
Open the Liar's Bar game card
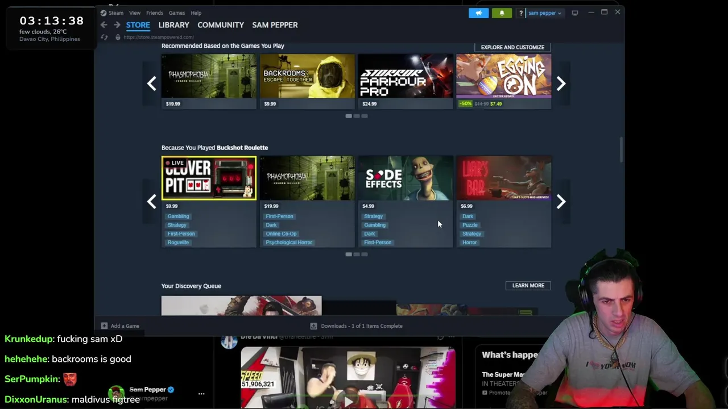[x=504, y=178]
